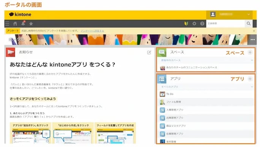Open the help question mark icon

[202, 24]
